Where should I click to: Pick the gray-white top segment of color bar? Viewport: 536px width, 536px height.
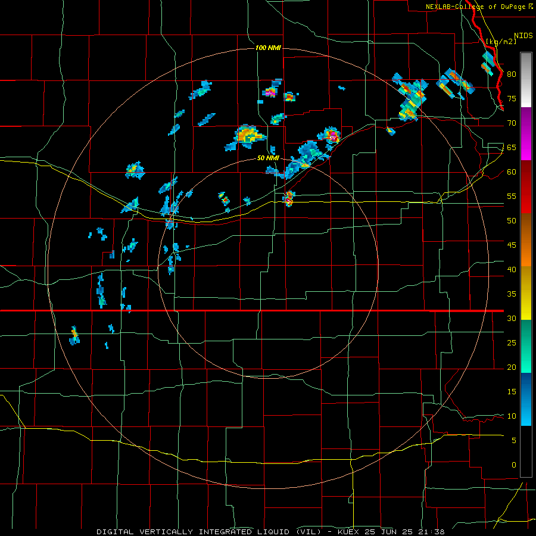(x=526, y=80)
